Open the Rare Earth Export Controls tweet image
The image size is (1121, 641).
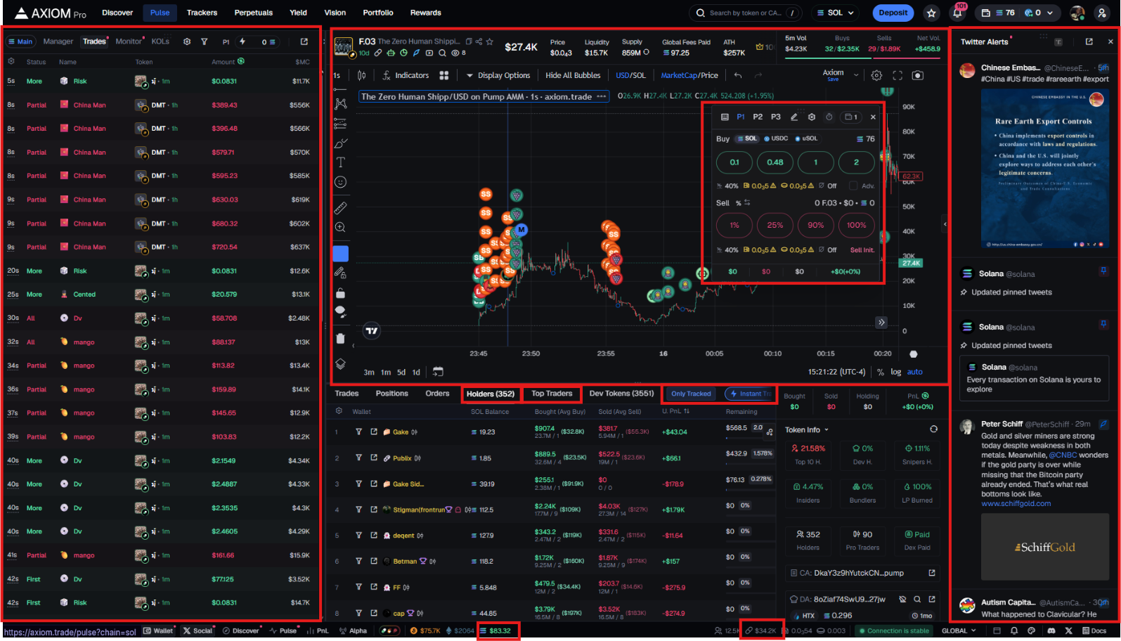point(1044,169)
